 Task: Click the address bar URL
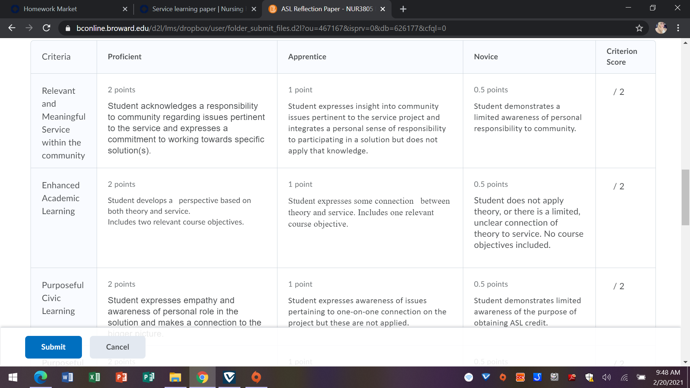click(x=261, y=28)
